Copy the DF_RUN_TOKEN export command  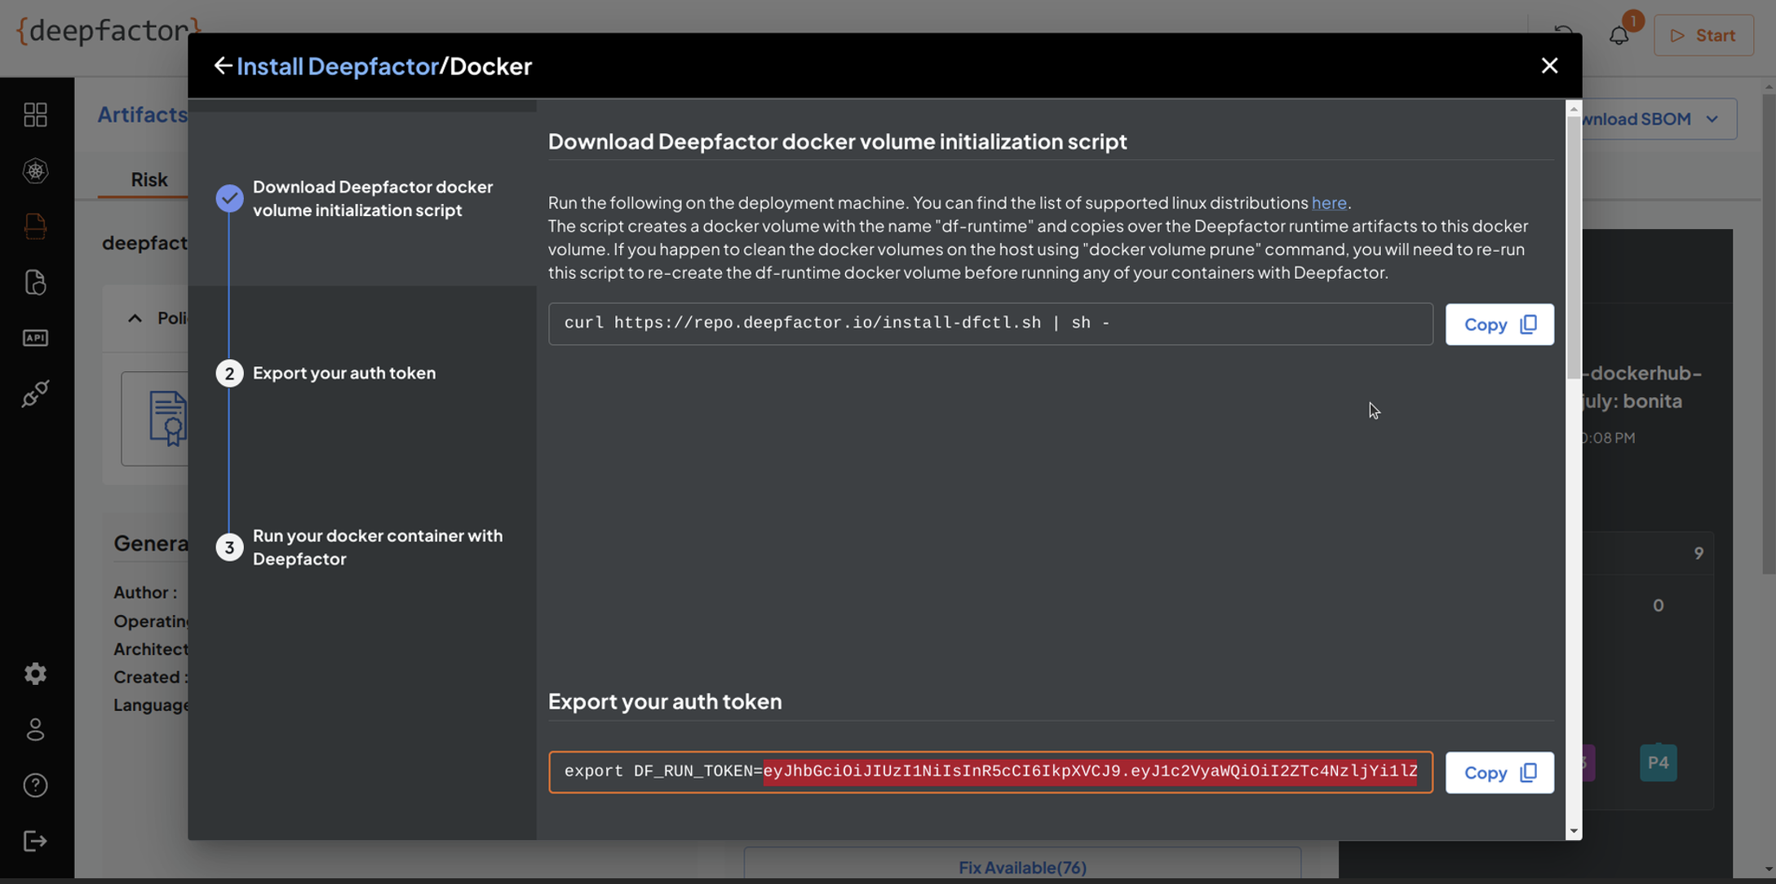pyautogui.click(x=1499, y=772)
